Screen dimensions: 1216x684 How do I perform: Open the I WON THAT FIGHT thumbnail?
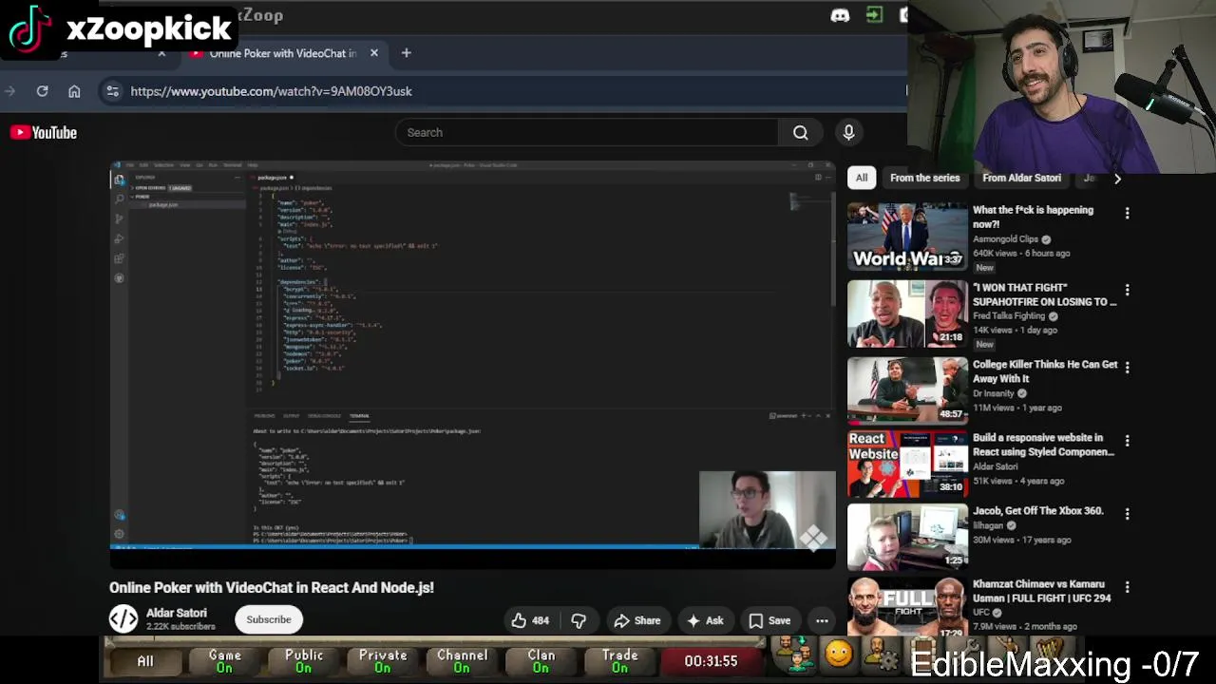click(x=907, y=313)
